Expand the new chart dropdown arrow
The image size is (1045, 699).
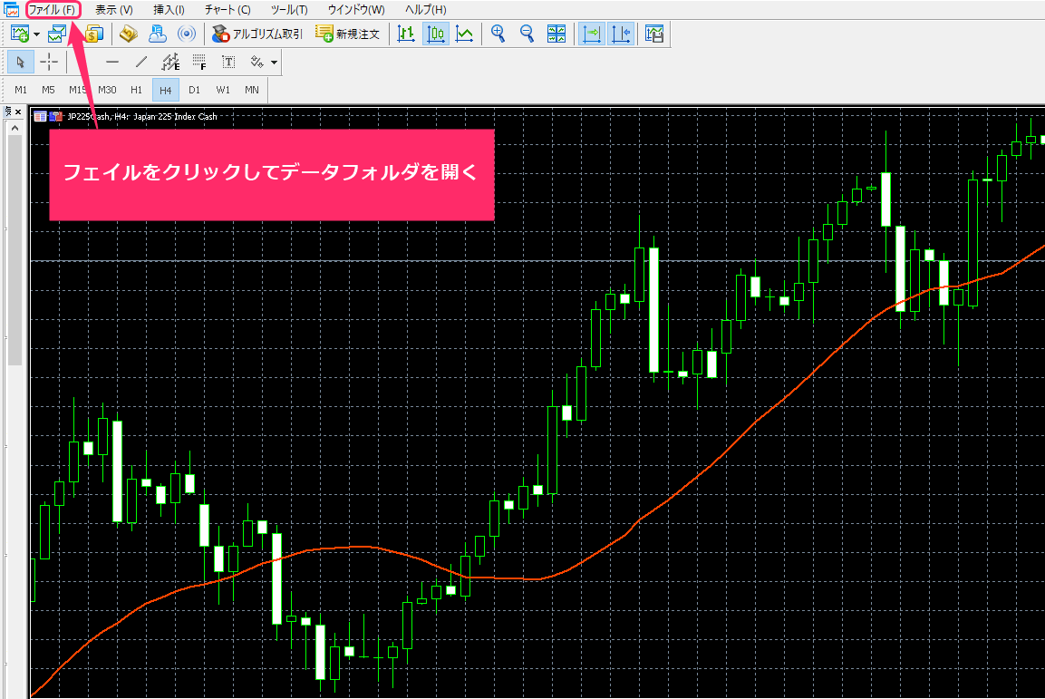coord(37,34)
